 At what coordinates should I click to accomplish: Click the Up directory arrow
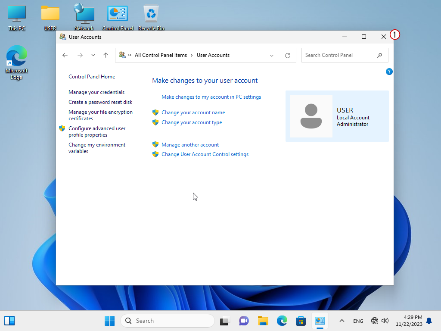[x=106, y=55]
